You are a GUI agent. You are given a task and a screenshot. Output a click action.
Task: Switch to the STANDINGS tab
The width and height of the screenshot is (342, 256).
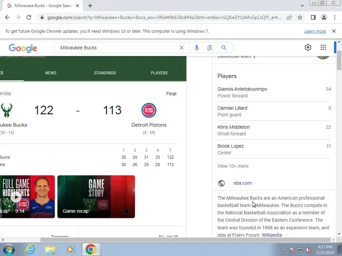click(105, 73)
